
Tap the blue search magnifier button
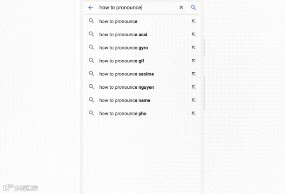click(x=193, y=8)
